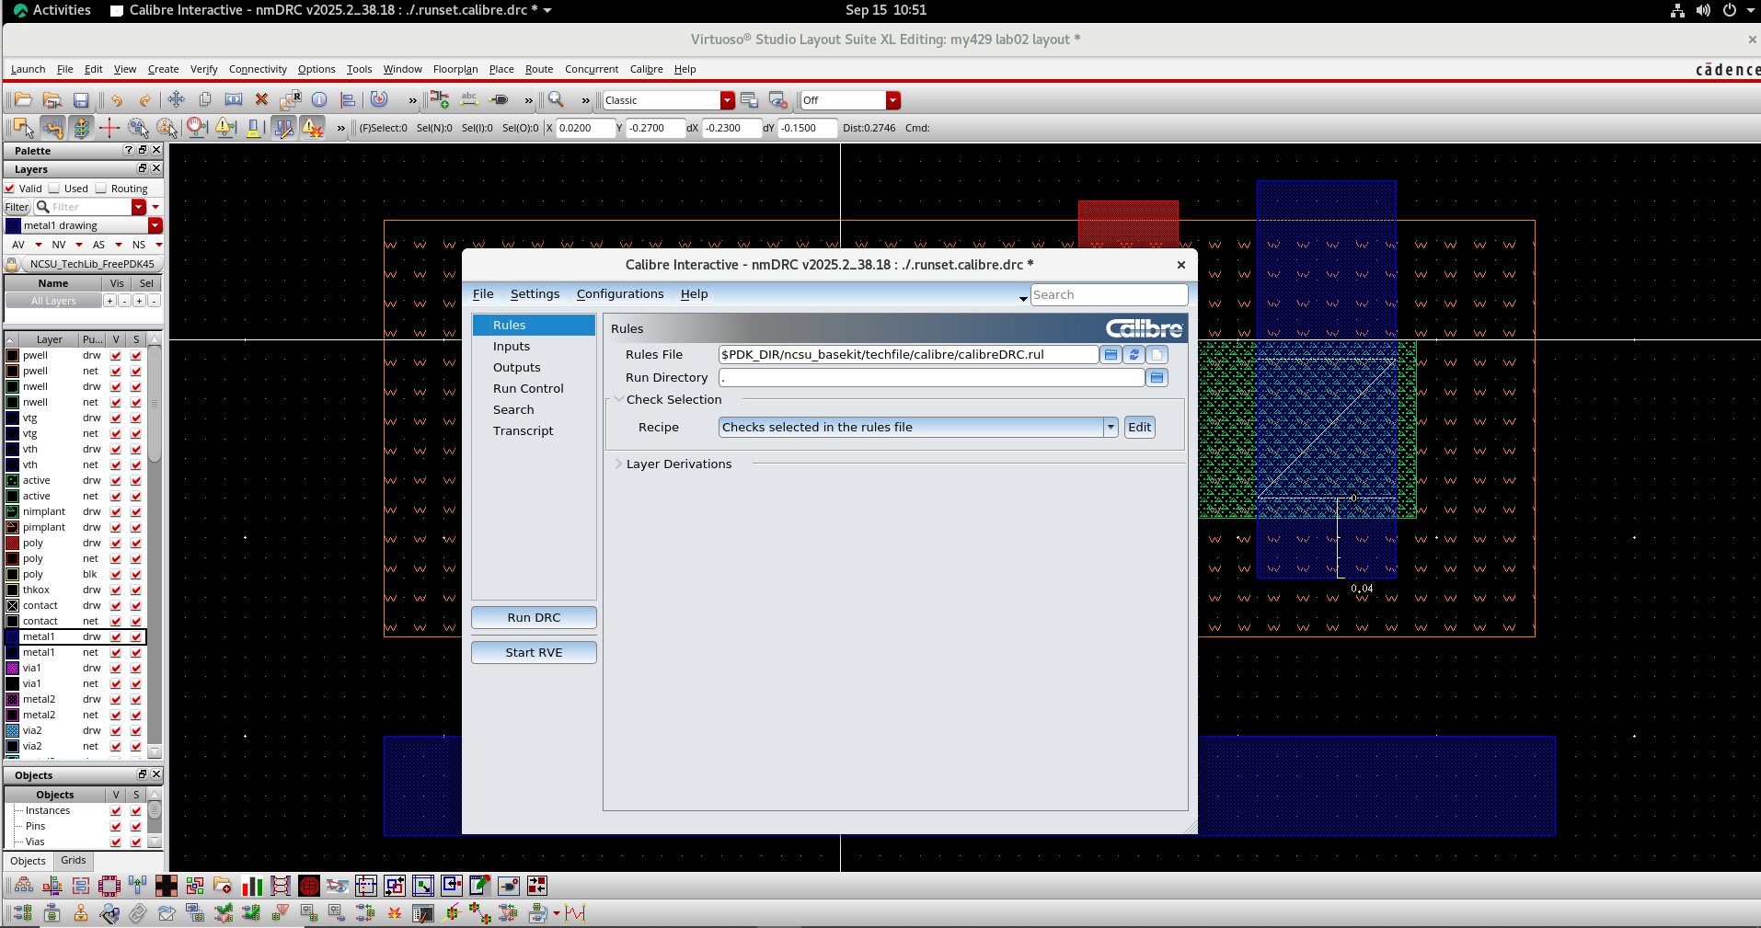Switch to the Run Control page in Calibre
The image size is (1761, 928).
click(534, 389)
